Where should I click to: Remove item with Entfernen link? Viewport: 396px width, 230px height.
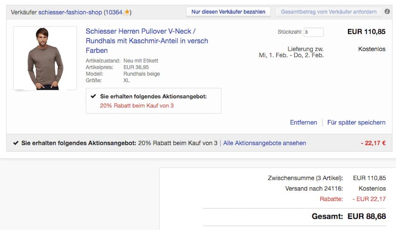pyautogui.click(x=303, y=122)
